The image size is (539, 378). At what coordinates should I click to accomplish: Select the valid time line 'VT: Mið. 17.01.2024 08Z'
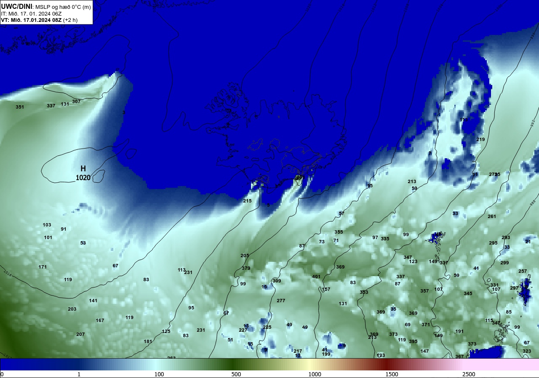point(32,20)
